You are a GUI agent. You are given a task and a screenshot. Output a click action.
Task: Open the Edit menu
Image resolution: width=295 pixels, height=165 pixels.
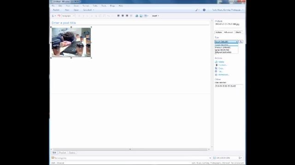click(60, 6)
